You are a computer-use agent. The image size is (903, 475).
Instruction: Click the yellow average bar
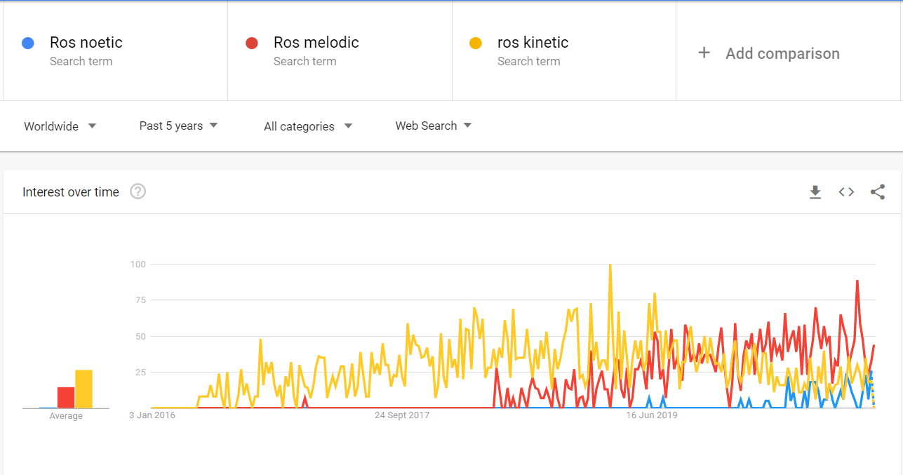coord(84,389)
